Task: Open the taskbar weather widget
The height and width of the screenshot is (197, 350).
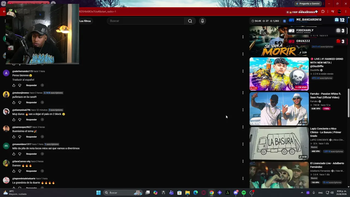Action: pos(15,193)
